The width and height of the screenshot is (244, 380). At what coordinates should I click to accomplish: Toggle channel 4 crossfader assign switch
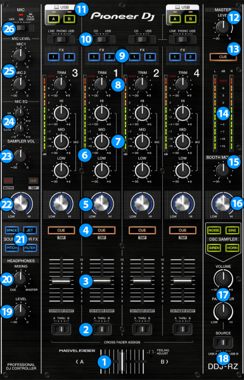(183, 329)
